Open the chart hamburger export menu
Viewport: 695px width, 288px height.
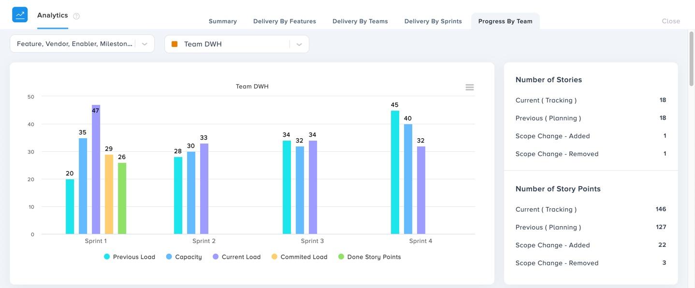click(469, 87)
